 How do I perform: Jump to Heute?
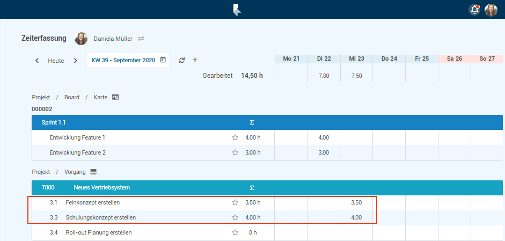click(x=56, y=61)
